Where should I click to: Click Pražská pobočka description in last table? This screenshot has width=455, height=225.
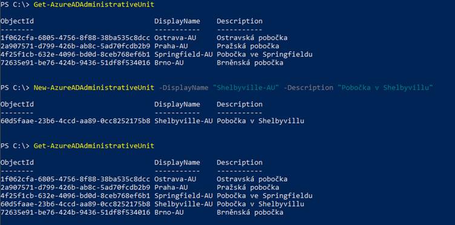pyautogui.click(x=248, y=187)
